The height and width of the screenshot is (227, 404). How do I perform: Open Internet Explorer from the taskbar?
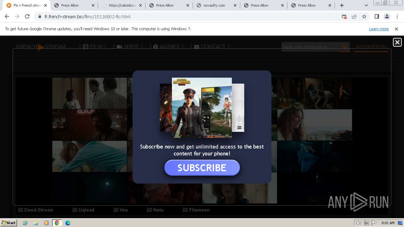[x=25, y=223]
